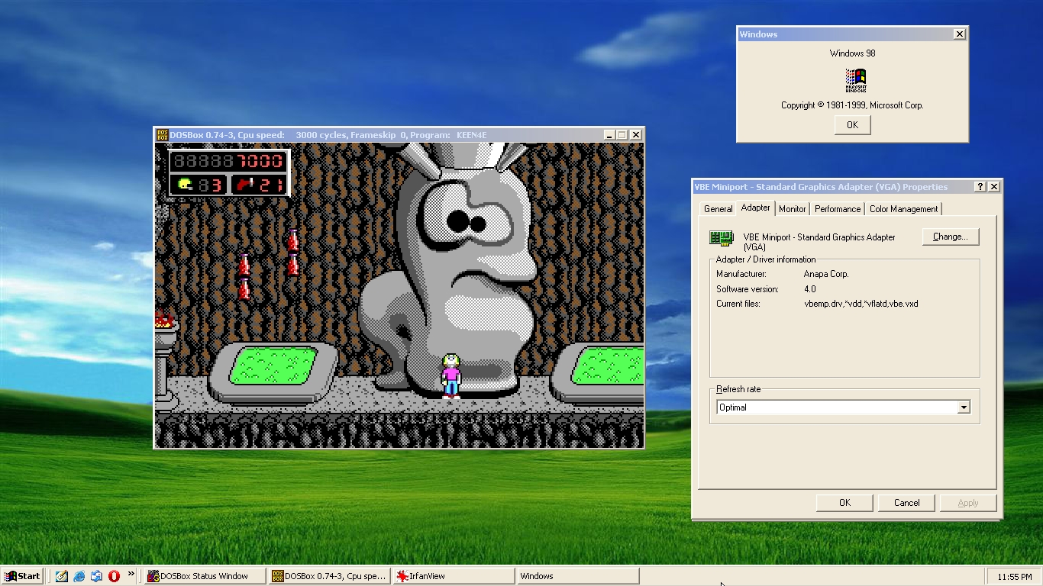Click the Change... adapter button
The height and width of the screenshot is (586, 1043).
click(951, 237)
